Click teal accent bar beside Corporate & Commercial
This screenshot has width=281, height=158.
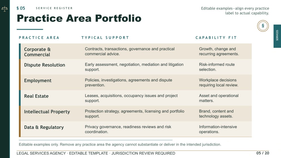(x=20, y=51)
